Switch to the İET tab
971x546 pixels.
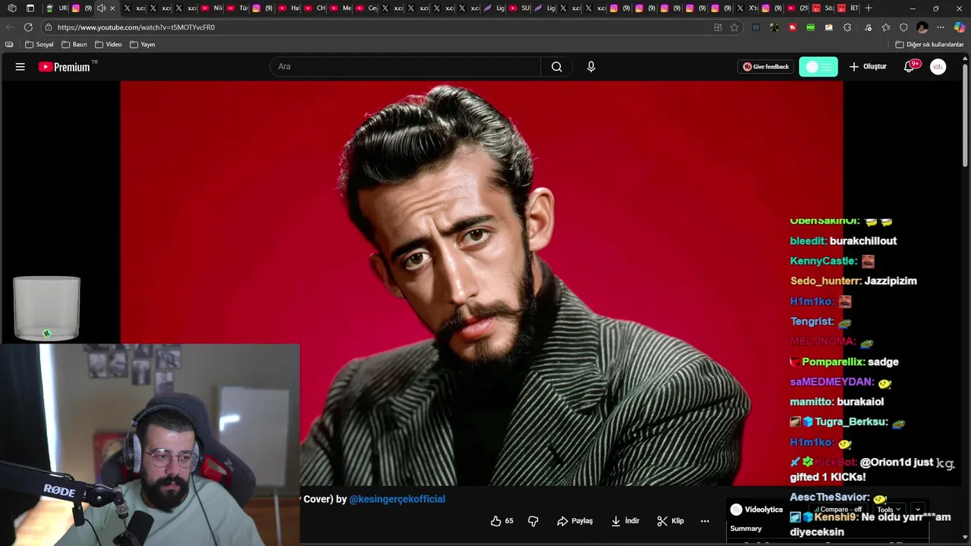pos(848,8)
